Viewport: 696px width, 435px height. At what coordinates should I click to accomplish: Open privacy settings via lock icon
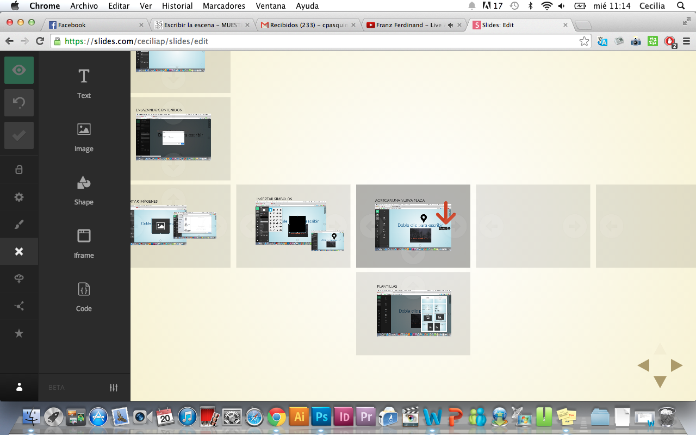coord(19,170)
